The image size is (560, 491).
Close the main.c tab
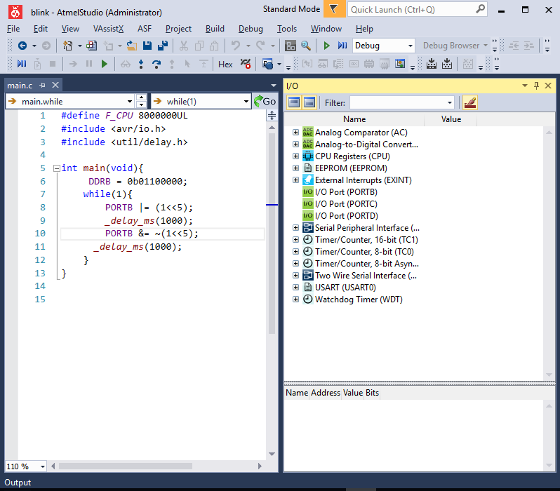click(55, 85)
